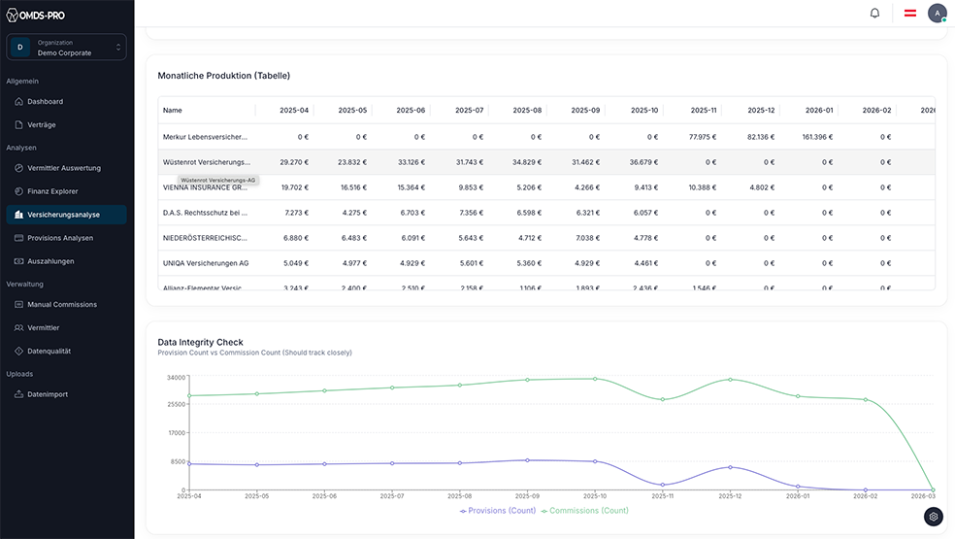Click the 161.396 € cell for Merkur
The width and height of the screenshot is (955, 539).
[817, 137]
